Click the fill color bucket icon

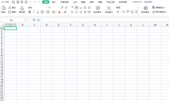(54, 12)
